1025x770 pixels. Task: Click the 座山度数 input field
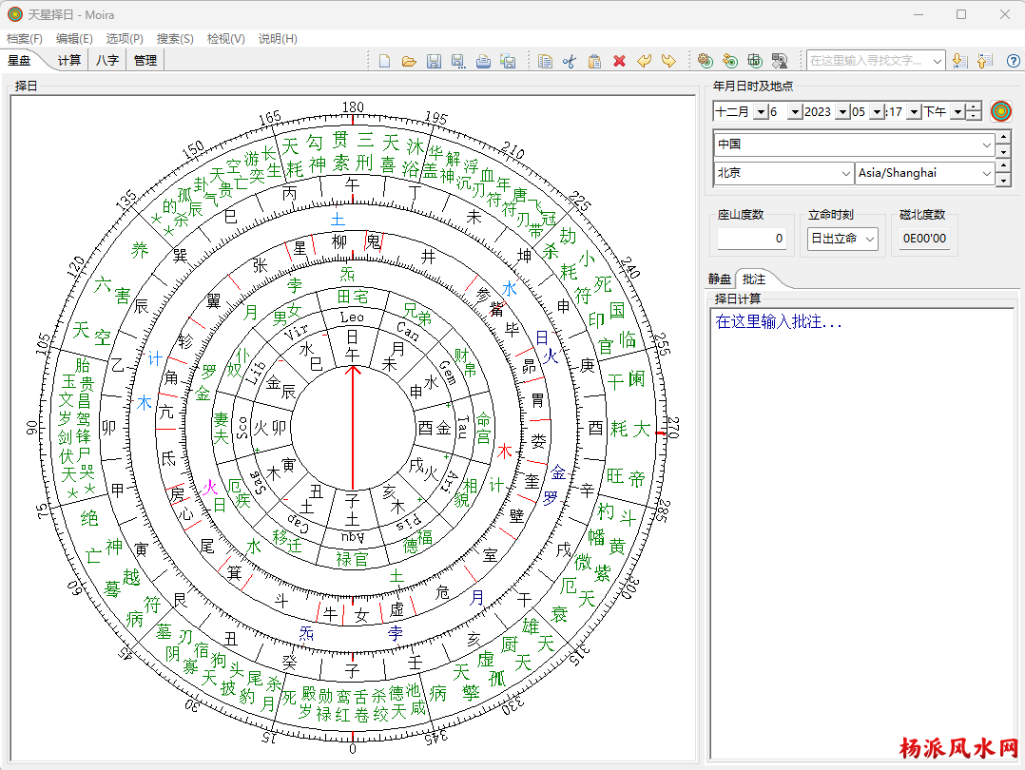[752, 239]
